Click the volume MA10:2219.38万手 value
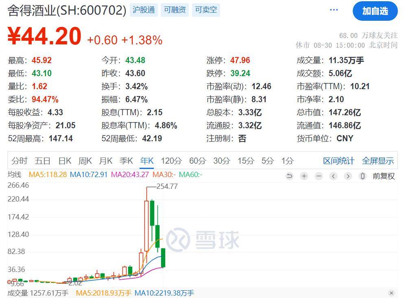The height and width of the screenshot is (298, 404). pyautogui.click(x=164, y=293)
